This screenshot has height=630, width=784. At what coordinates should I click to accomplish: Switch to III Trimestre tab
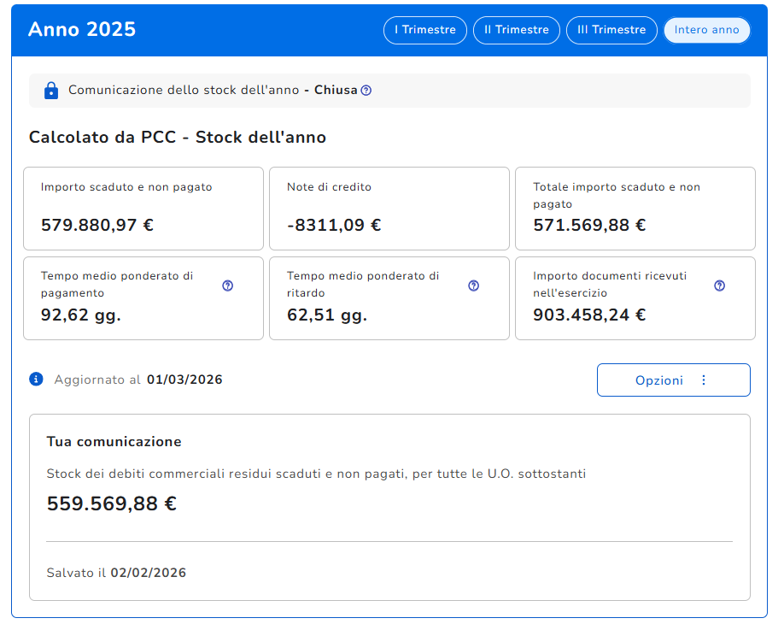click(x=611, y=30)
